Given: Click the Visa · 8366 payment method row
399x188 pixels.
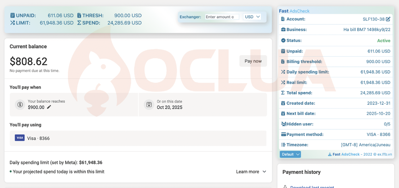Looking at the screenshot, I should [138, 138].
